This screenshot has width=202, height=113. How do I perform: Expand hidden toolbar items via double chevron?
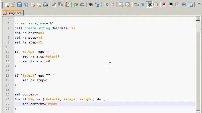click(x=199, y=3)
